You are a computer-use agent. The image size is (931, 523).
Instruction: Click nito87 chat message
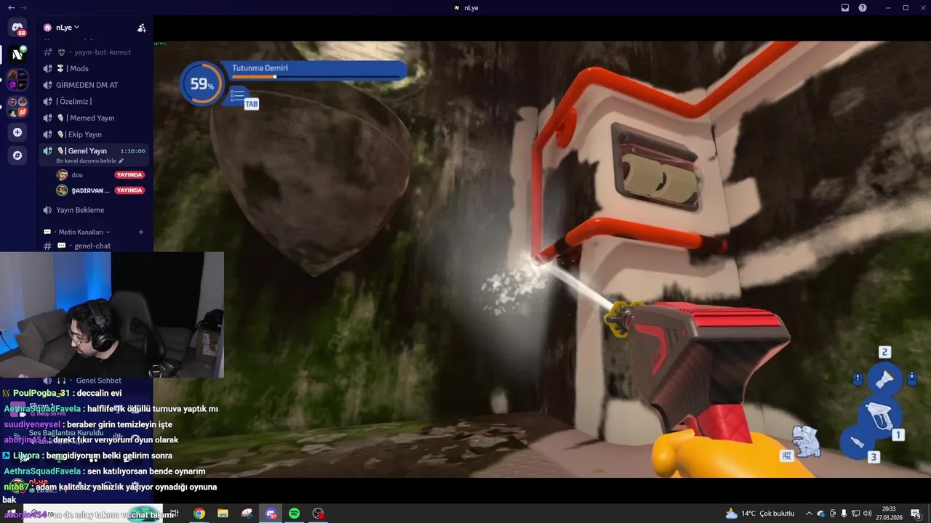110,493
